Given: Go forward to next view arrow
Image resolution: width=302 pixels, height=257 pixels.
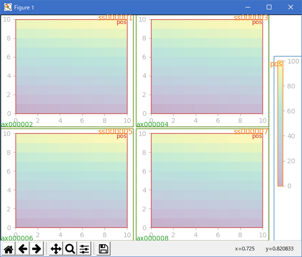Looking at the screenshot, I should point(37,249).
